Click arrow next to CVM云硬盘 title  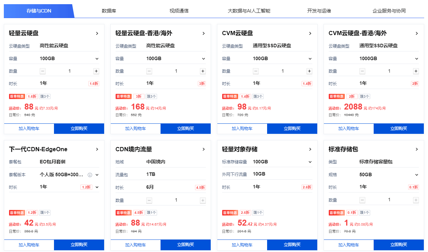tap(310, 33)
